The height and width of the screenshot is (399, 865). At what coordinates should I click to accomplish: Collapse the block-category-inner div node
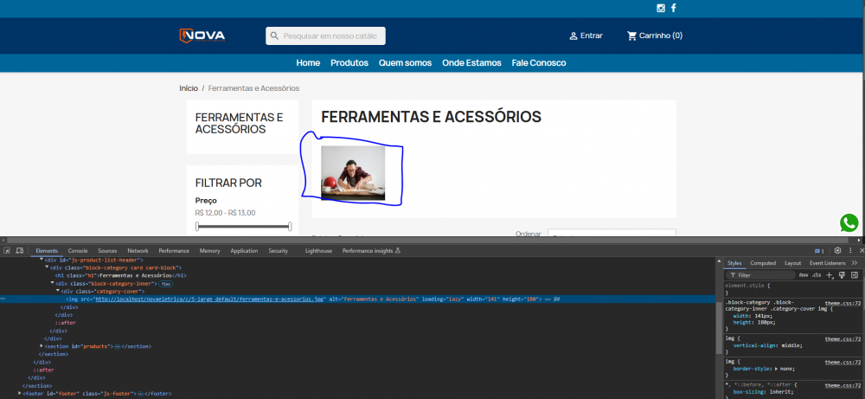tap(52, 283)
